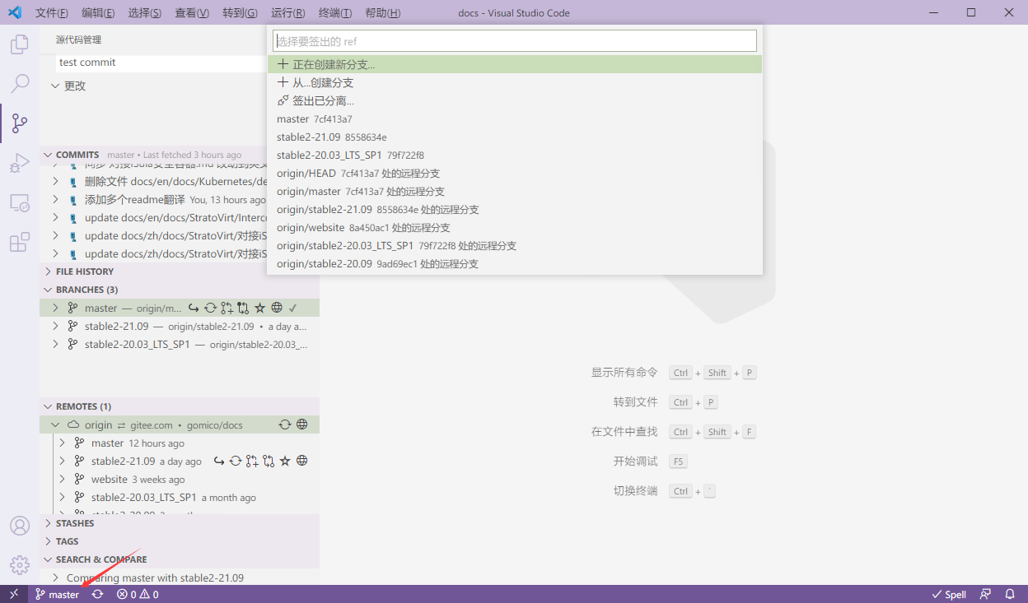Open origin remote in browser via globe icon
This screenshot has height=603, width=1028.
pos(301,424)
